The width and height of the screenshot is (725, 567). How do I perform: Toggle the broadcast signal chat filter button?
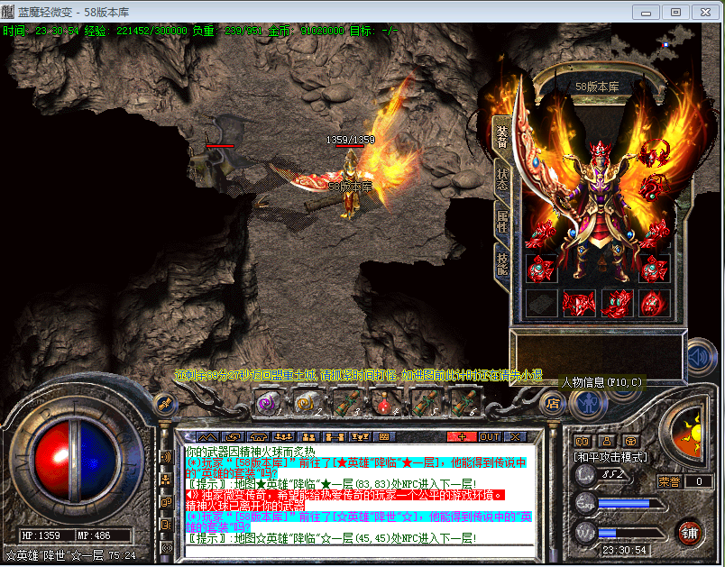click(167, 457)
